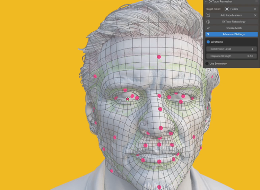Image resolution: width=260 pixels, height=190 pixels.
Task: Disable the Wireframe toggle
Action: (208, 42)
